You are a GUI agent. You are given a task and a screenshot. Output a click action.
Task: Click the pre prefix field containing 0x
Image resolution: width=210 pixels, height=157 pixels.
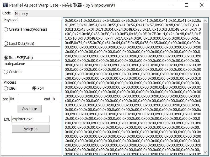(x=13, y=99)
